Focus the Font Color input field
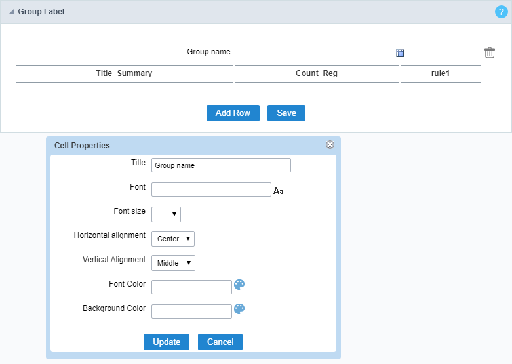 [191, 287]
